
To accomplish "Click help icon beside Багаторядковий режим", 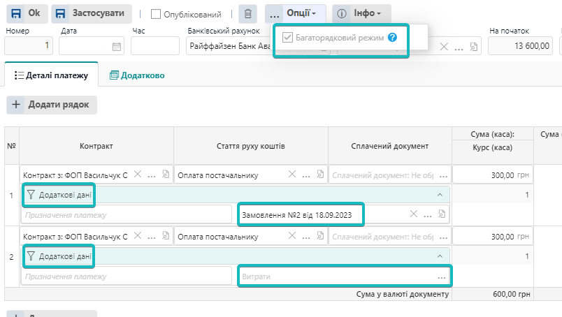I will [393, 38].
